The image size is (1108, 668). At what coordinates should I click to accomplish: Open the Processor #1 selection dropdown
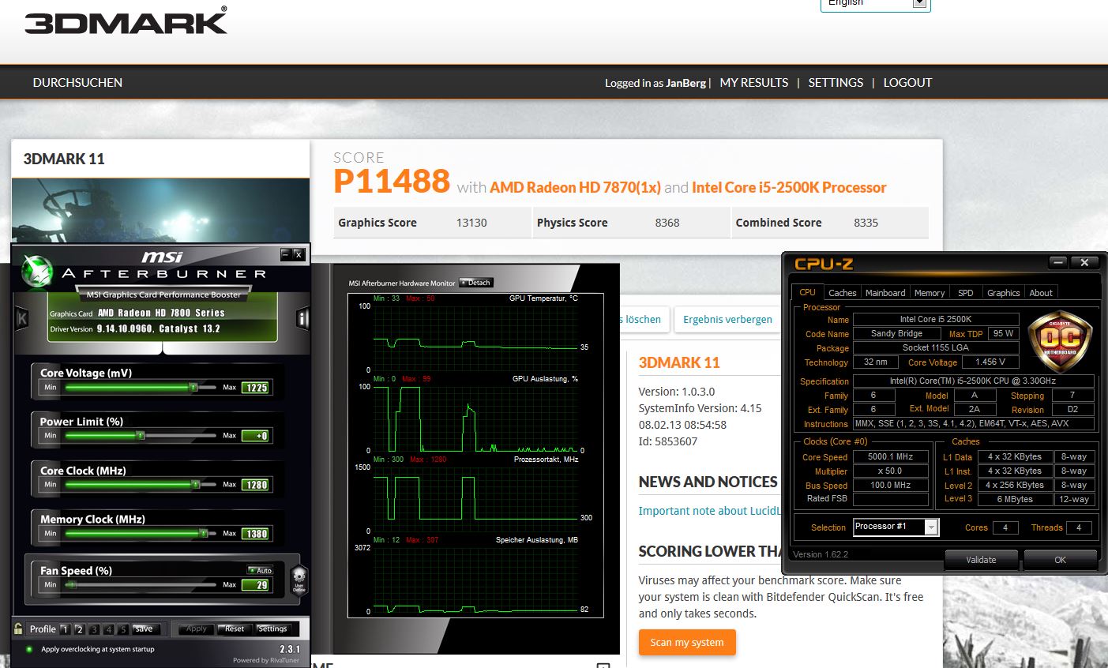click(896, 527)
